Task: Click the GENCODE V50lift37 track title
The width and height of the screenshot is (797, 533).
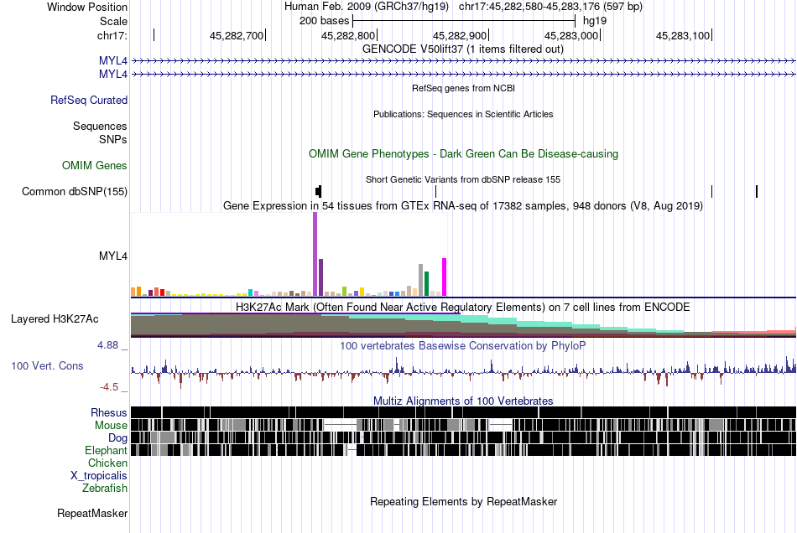Action: (x=463, y=49)
